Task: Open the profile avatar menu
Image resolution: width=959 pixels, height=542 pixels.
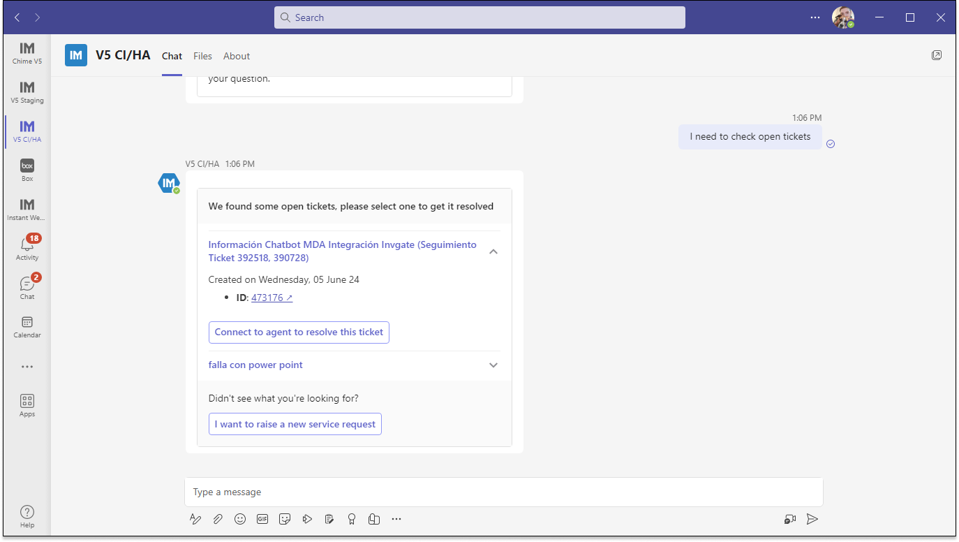Action: [x=842, y=17]
